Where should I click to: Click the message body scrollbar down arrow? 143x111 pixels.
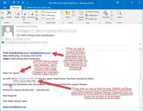pos(140,108)
